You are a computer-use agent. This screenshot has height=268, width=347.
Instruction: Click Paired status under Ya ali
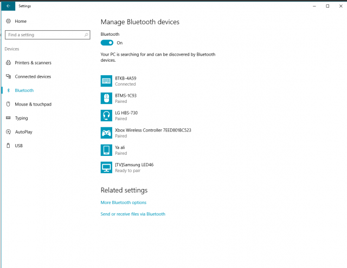point(121,153)
